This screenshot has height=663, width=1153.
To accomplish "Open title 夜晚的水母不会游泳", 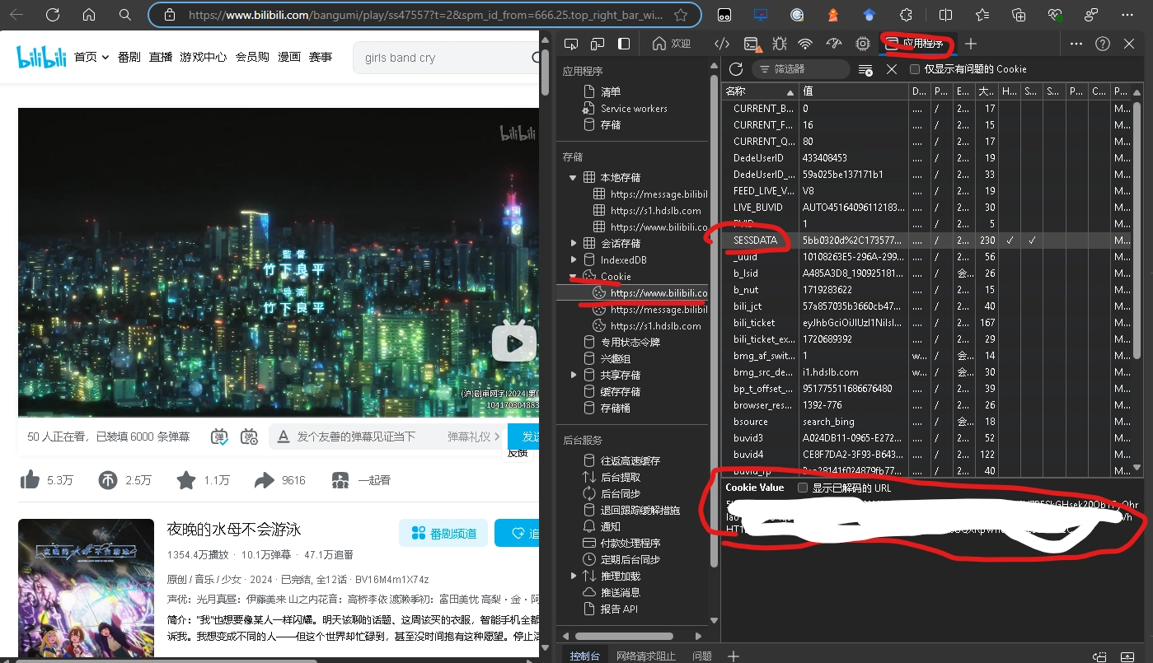I will tap(234, 529).
